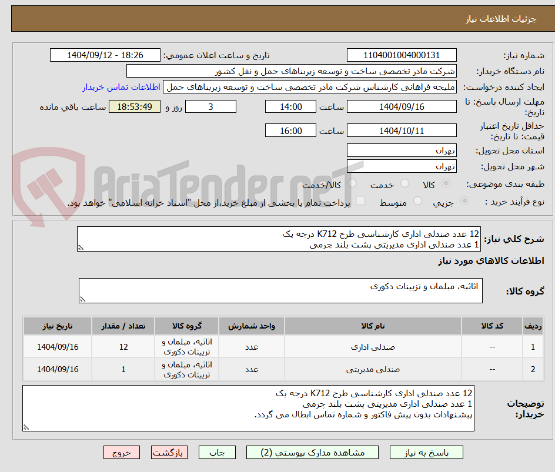Enable the پرداخت تمام یا بخشی checkbox
This screenshot has width=555, height=472.
click(361, 200)
